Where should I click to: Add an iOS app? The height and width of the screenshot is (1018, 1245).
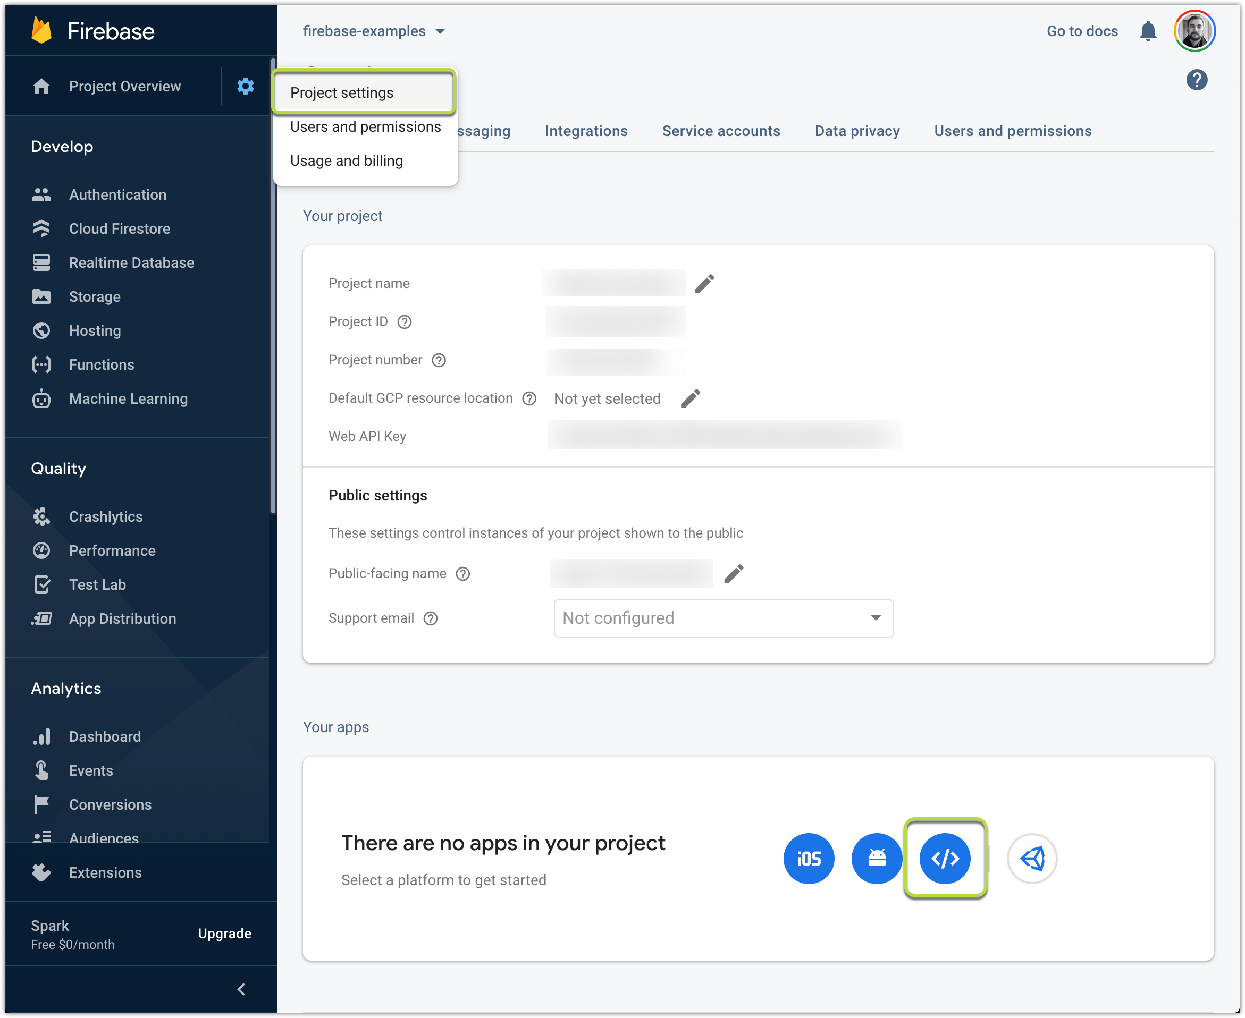point(809,859)
